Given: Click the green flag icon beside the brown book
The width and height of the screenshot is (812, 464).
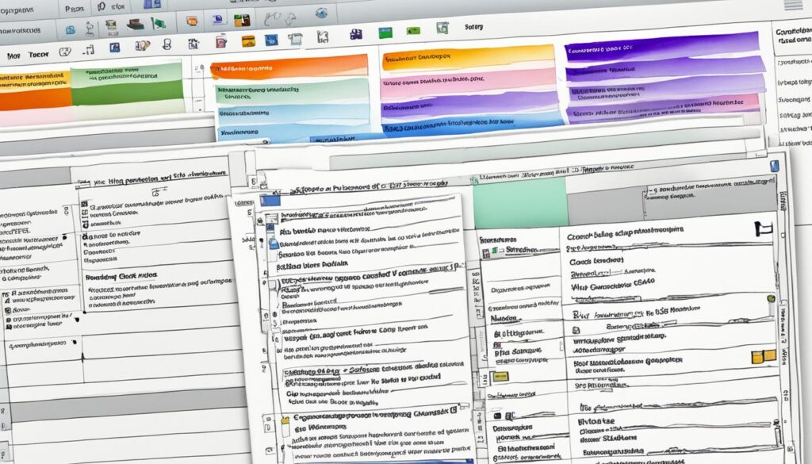Looking at the screenshot, I should pos(158,23).
